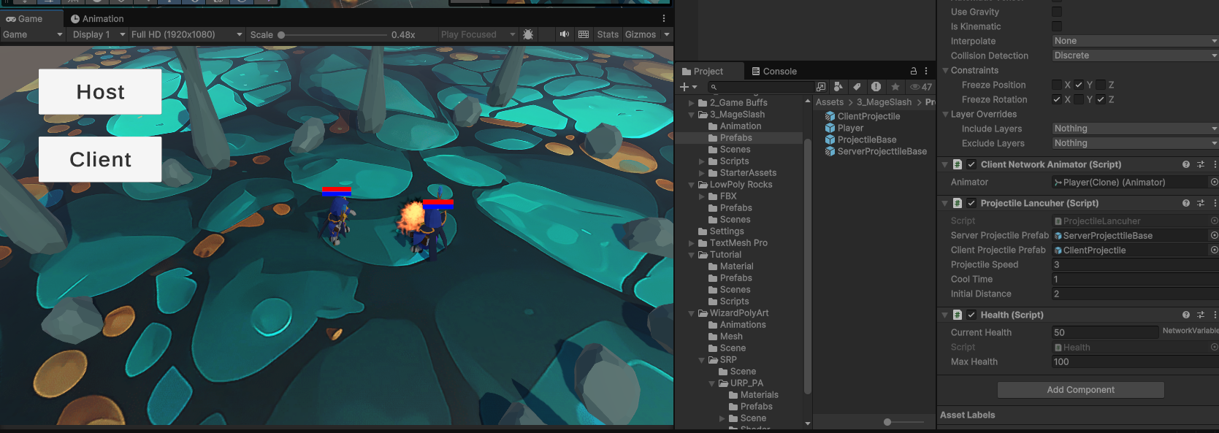The height and width of the screenshot is (433, 1219).
Task: Click the project tree scrollbar
Action: tap(808, 267)
